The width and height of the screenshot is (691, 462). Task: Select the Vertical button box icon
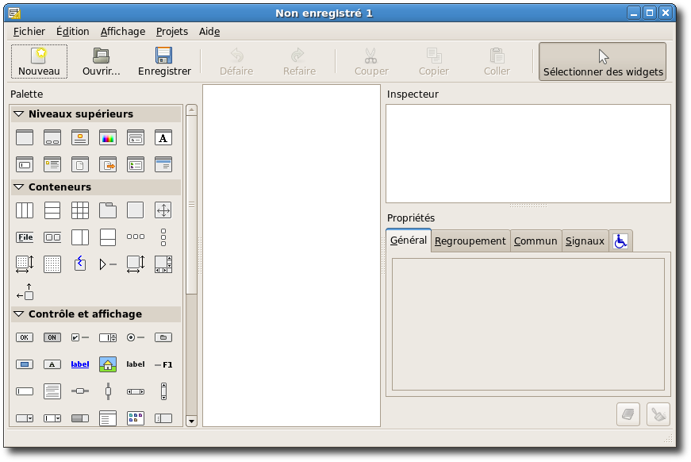pos(163,237)
